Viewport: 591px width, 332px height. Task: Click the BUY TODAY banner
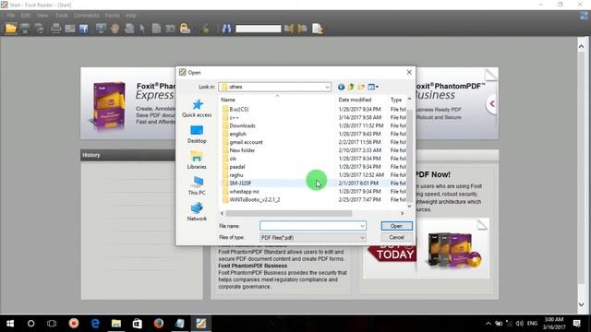click(x=392, y=254)
